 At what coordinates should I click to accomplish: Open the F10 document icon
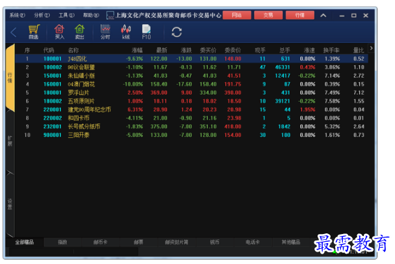point(146,32)
